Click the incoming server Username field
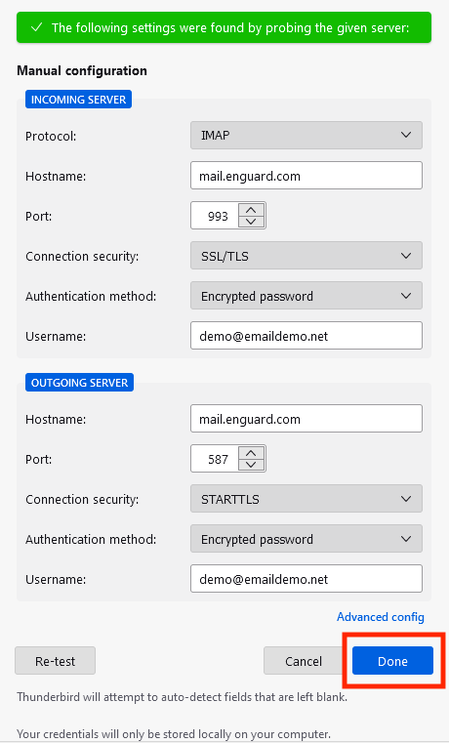The image size is (449, 743). click(306, 336)
